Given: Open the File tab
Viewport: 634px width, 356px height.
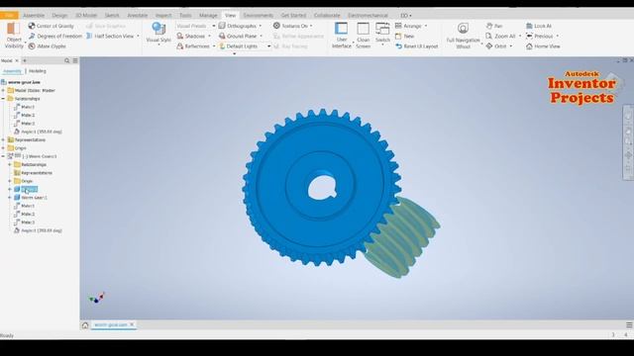Looking at the screenshot, I should pos(9,15).
